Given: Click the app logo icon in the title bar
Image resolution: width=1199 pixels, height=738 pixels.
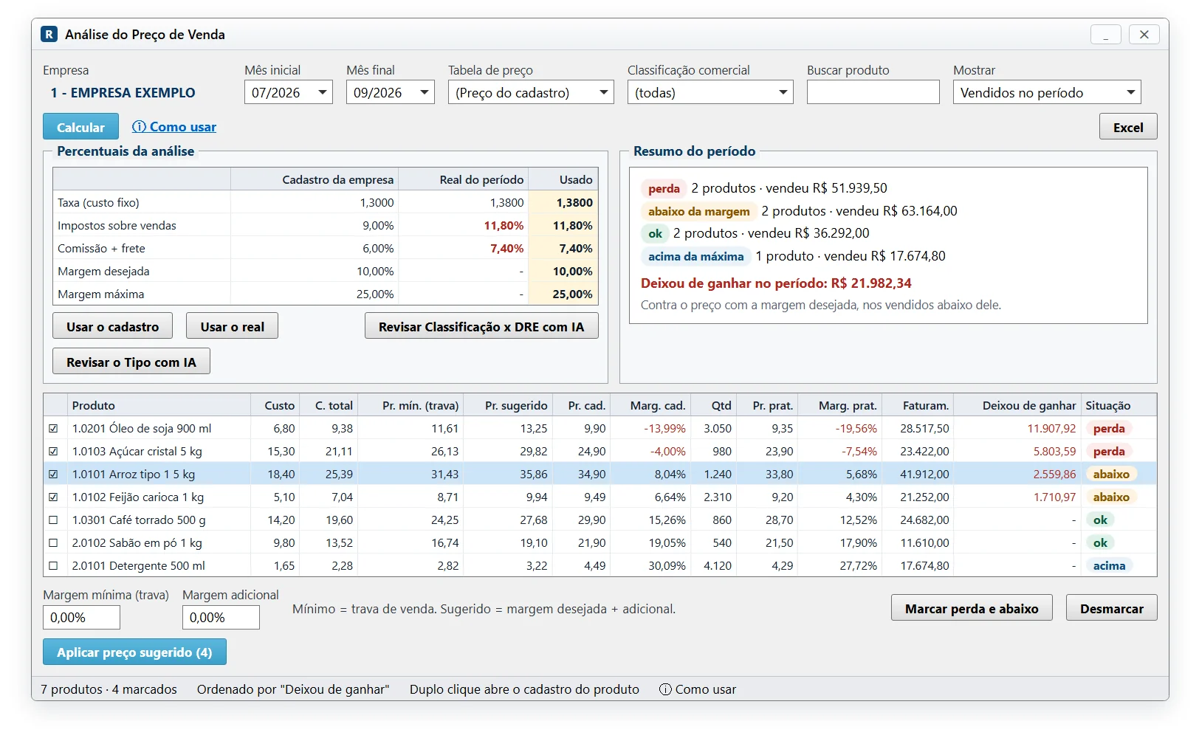Looking at the screenshot, I should pos(49,34).
